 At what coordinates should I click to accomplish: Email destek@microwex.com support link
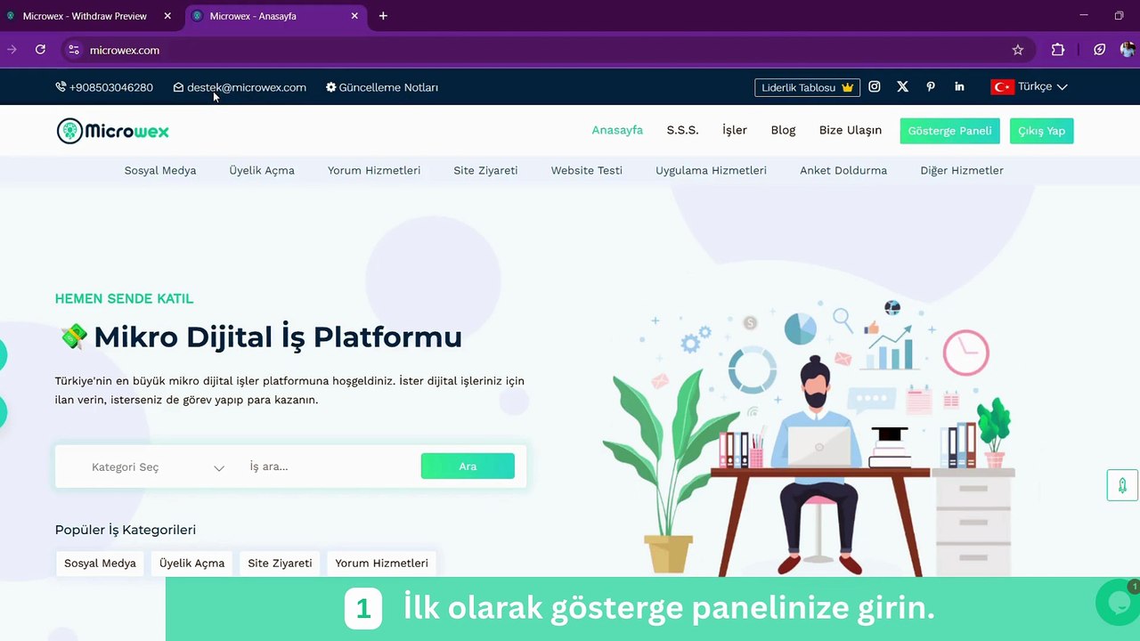[x=240, y=87]
